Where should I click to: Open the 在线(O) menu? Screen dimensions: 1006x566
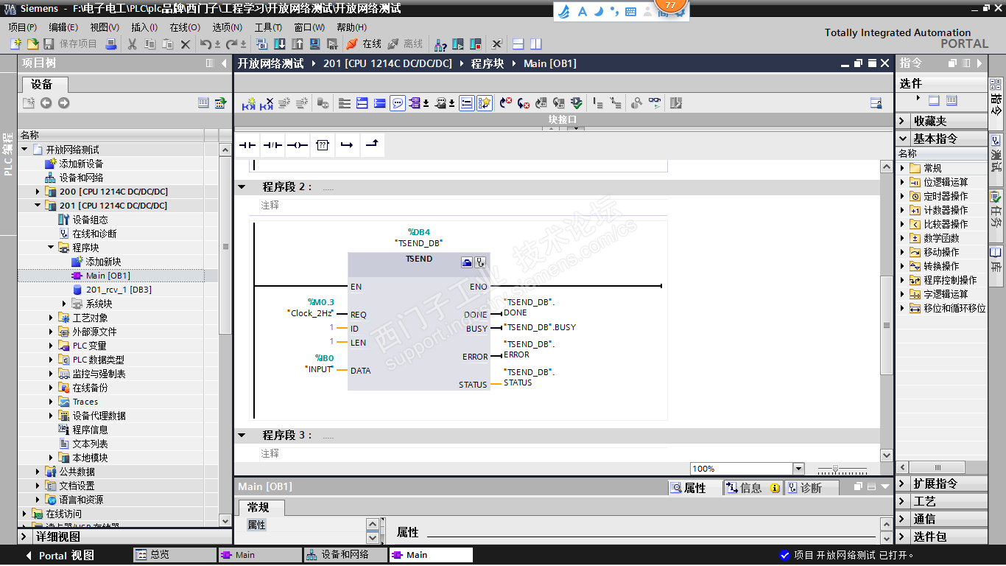185,27
